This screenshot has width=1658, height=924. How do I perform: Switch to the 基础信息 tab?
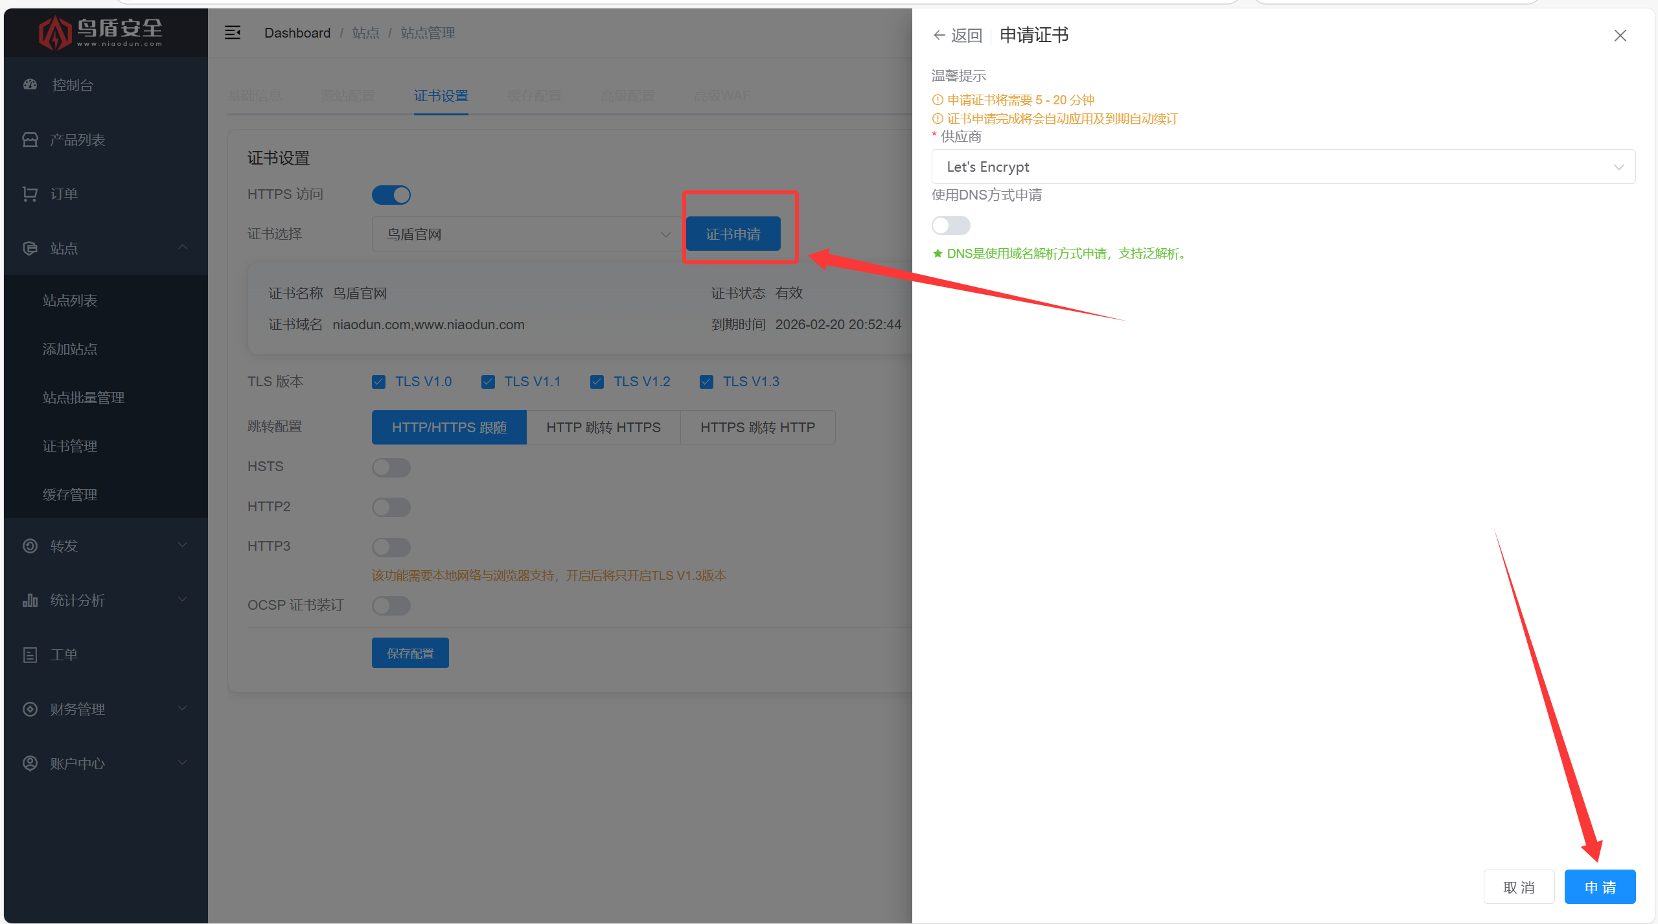pyautogui.click(x=255, y=96)
